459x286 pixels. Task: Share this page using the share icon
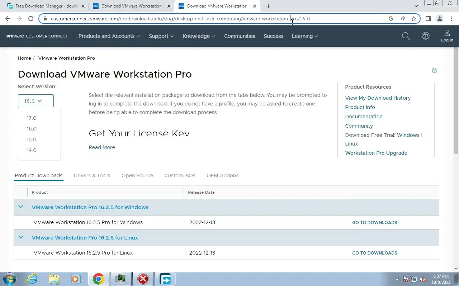click(x=402, y=19)
